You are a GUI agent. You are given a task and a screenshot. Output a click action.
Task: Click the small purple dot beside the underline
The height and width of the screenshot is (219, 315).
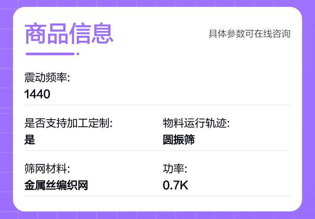click(78, 54)
